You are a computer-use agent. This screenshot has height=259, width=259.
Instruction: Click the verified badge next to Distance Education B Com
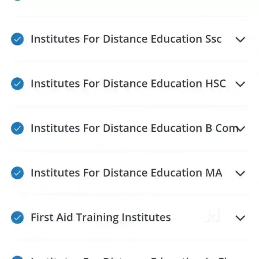(17, 128)
